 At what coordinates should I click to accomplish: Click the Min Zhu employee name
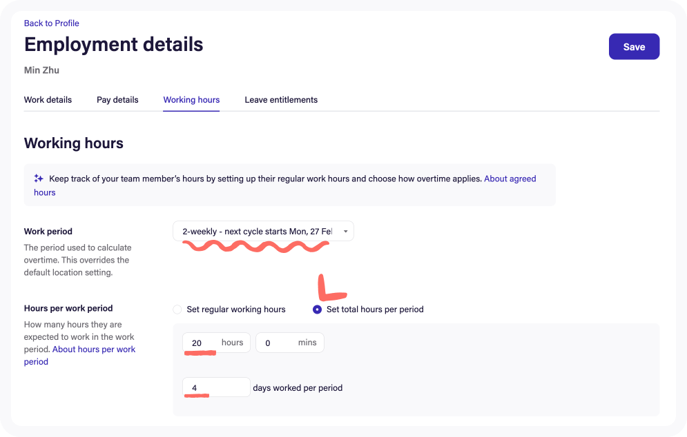tap(41, 70)
